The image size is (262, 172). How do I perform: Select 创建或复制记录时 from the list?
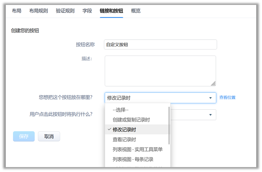tap(131, 120)
